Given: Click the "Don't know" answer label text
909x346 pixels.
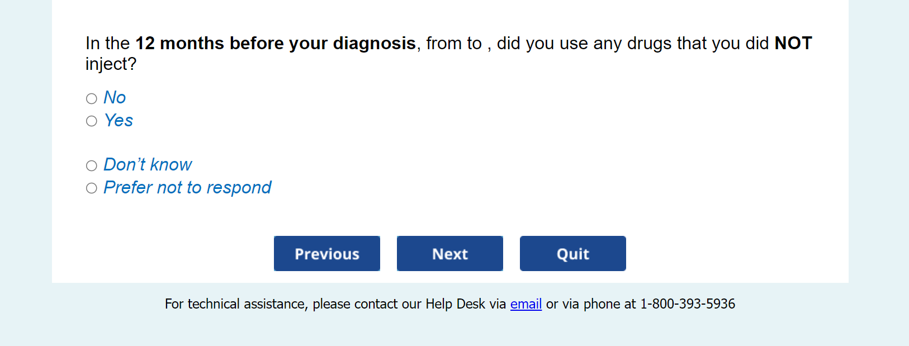Looking at the screenshot, I should (x=148, y=165).
